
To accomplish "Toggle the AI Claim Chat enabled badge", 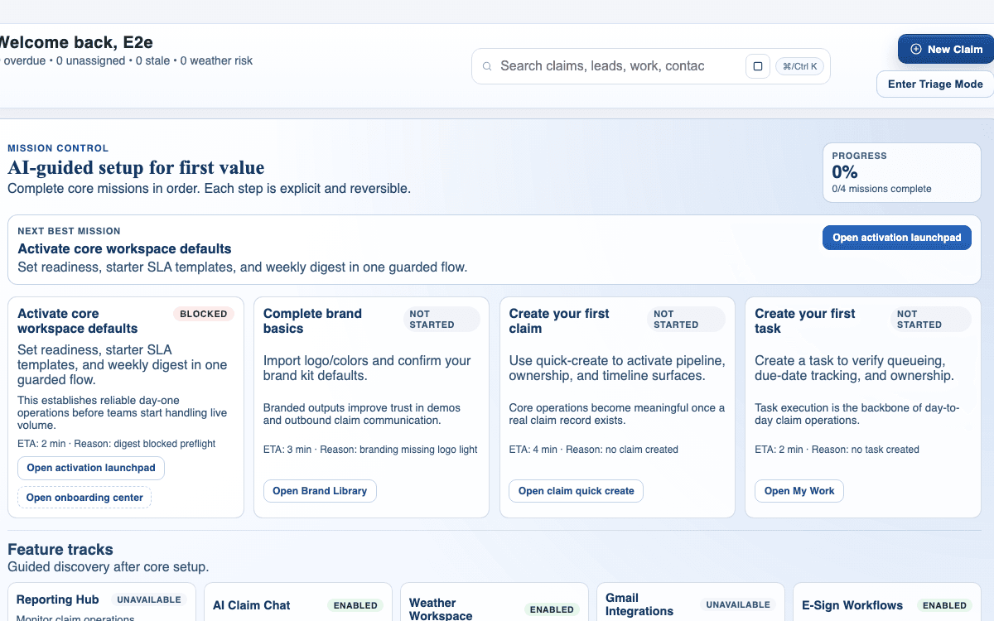I will (355, 605).
